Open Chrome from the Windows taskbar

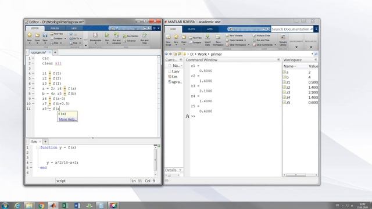tap(41, 206)
